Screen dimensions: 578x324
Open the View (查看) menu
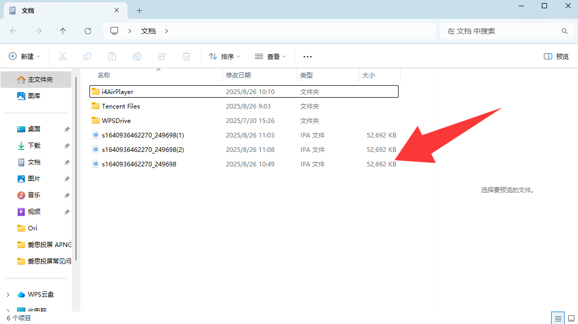coord(270,56)
